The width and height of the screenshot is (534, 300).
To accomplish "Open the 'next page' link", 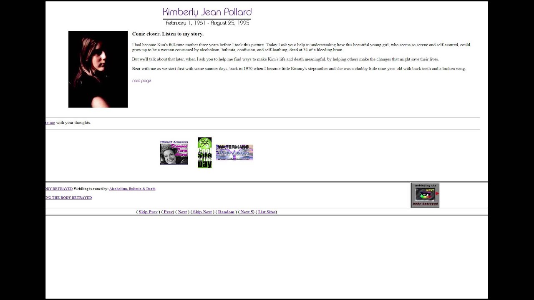I will 141,81.
